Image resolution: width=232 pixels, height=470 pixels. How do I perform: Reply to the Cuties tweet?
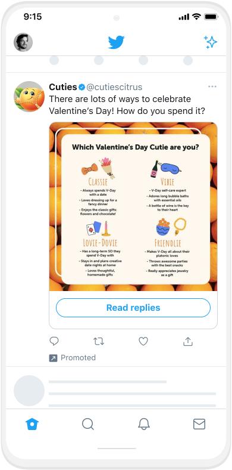click(54, 341)
